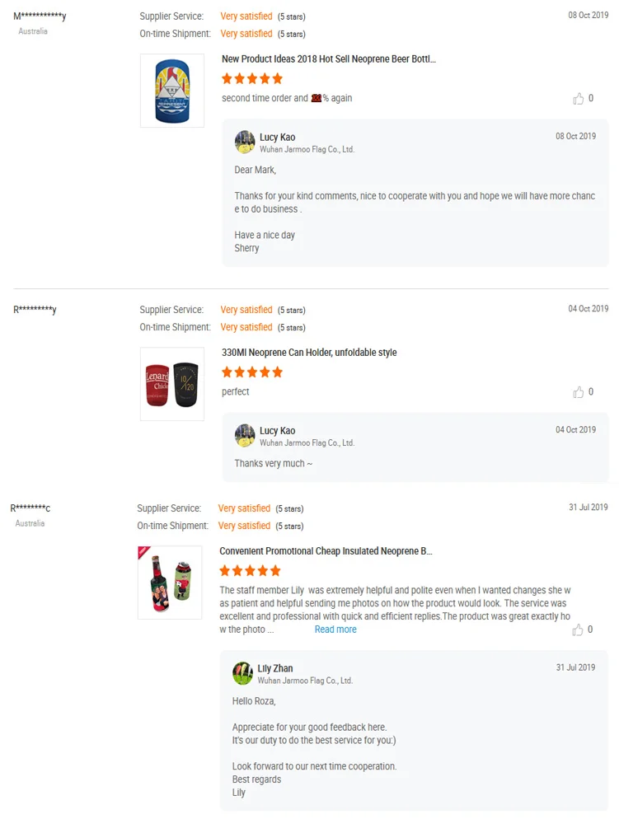The height and width of the screenshot is (819, 619).
Task: Click insulated neoprene bottle holders thumbnail
Action: coord(170,583)
